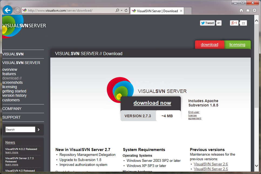
Task: Go to browser Home icon
Action: click(241, 11)
